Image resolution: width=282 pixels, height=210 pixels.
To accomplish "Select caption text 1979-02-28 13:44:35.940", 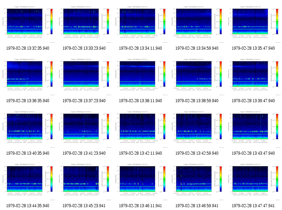I will tap(28, 206).
